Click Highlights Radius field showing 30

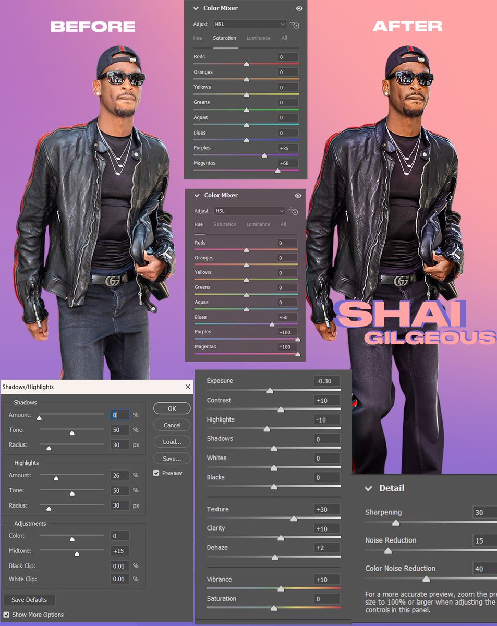pyautogui.click(x=120, y=505)
